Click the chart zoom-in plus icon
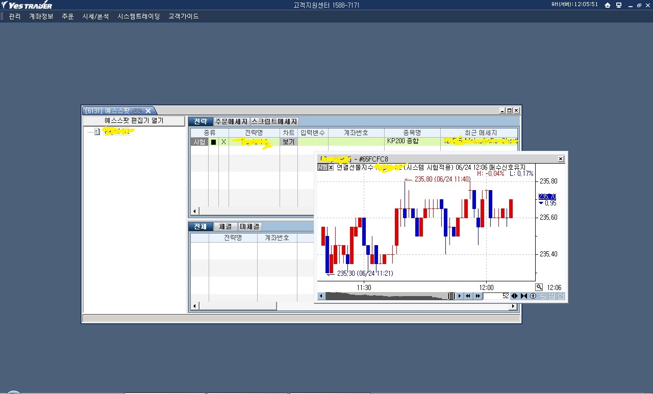This screenshot has height=394, width=653. (533, 296)
